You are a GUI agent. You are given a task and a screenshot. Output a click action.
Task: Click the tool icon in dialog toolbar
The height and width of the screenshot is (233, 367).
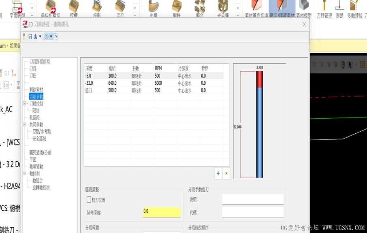(24, 36)
